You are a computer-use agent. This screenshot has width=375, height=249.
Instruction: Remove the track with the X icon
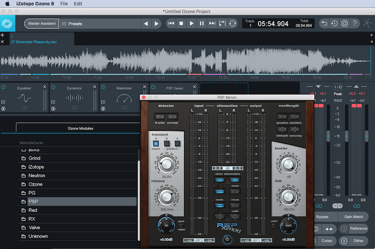2,42
